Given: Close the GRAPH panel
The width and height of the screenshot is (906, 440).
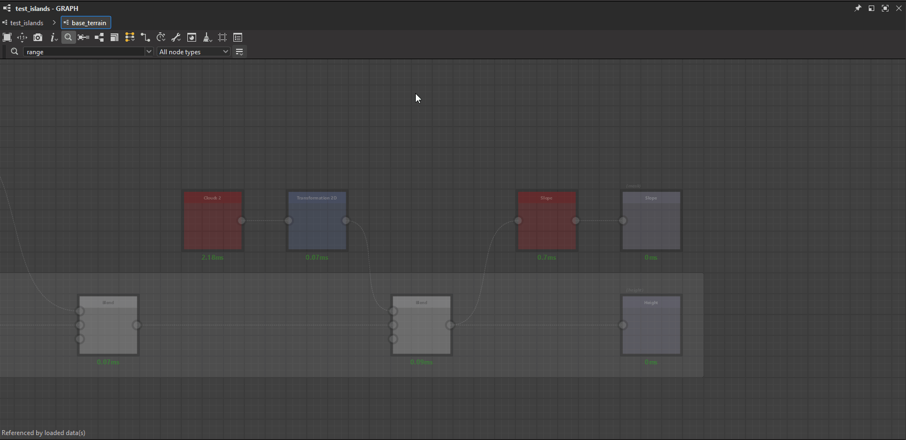Looking at the screenshot, I should [x=899, y=8].
